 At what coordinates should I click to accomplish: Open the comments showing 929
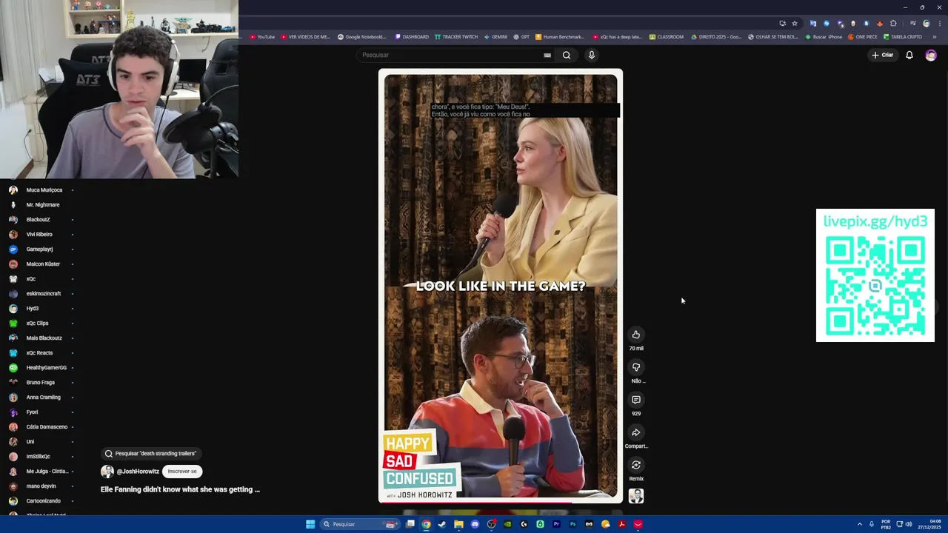point(635,400)
